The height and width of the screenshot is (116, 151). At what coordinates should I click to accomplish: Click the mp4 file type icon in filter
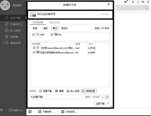click(37, 34)
